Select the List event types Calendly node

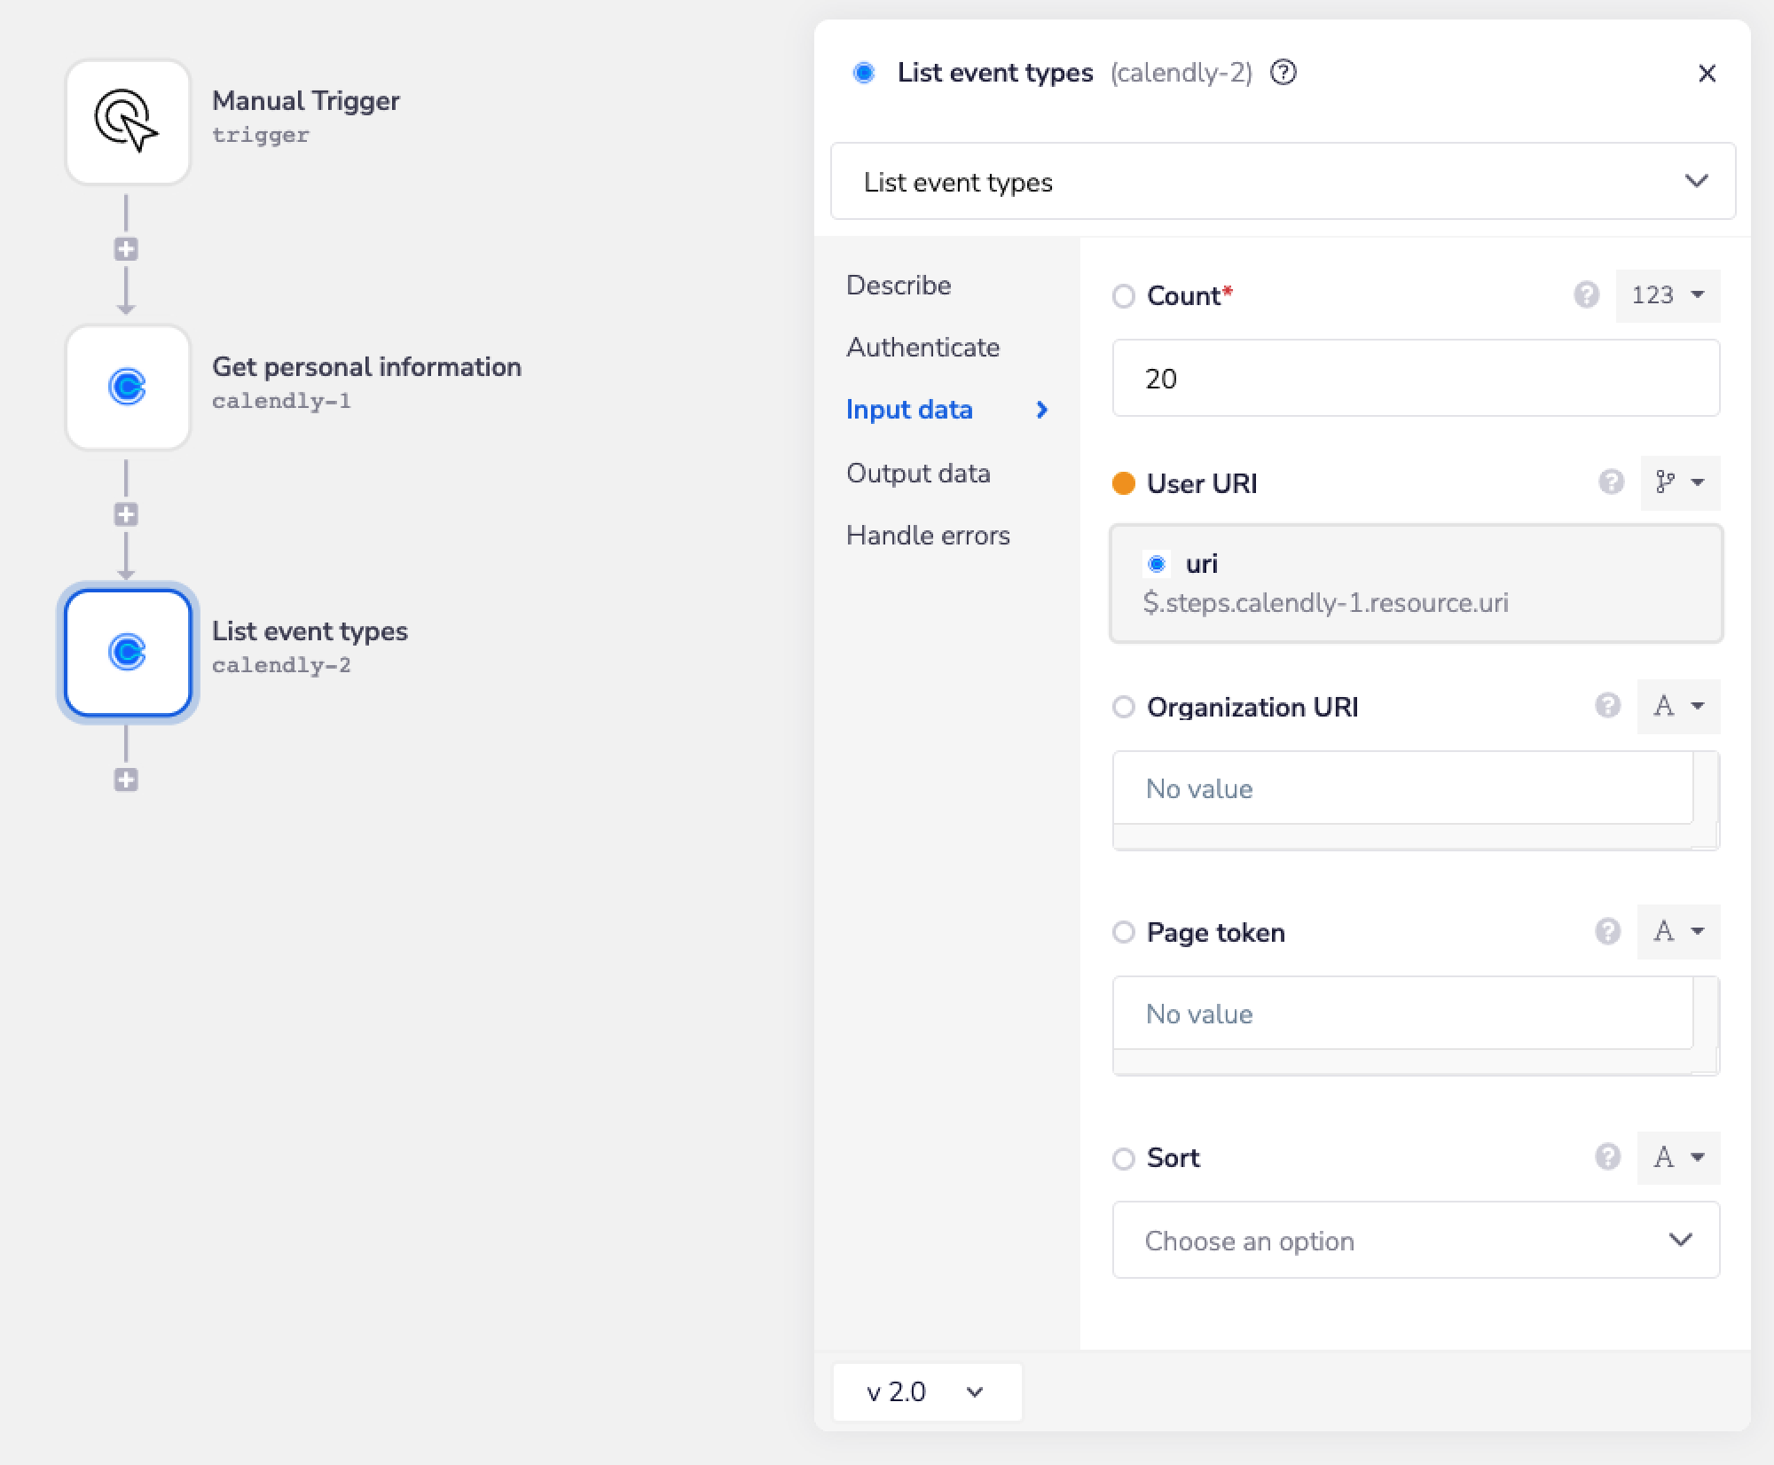pos(128,652)
